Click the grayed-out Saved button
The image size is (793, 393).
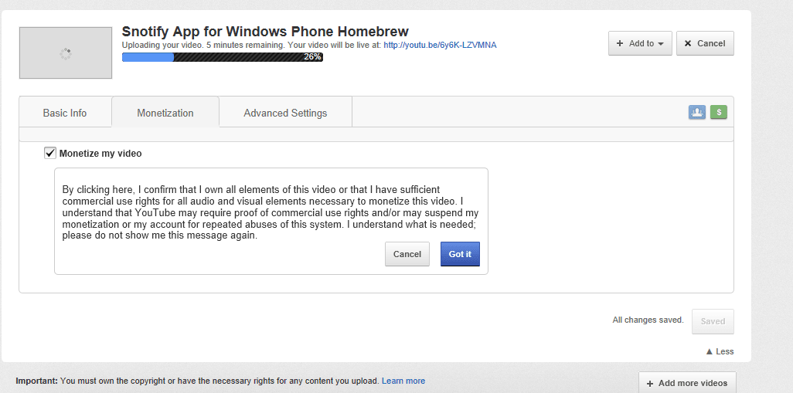point(713,321)
